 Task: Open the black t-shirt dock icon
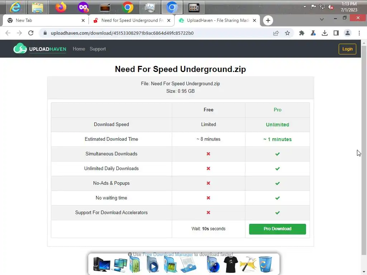pyautogui.click(x=231, y=264)
